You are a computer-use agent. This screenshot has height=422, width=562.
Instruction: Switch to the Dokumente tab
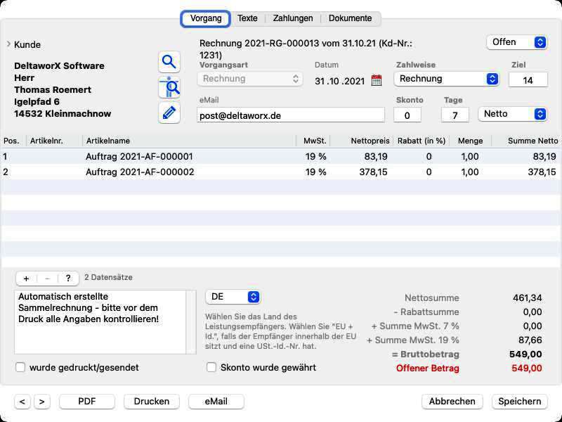point(351,18)
